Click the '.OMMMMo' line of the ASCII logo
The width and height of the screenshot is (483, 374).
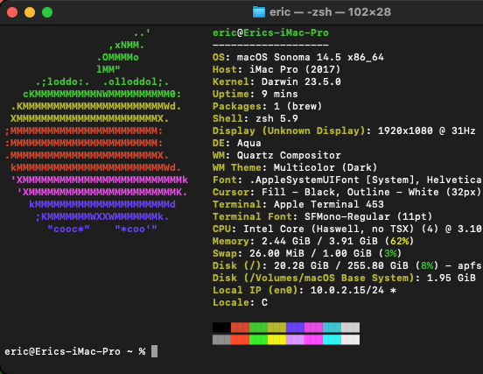(117, 57)
